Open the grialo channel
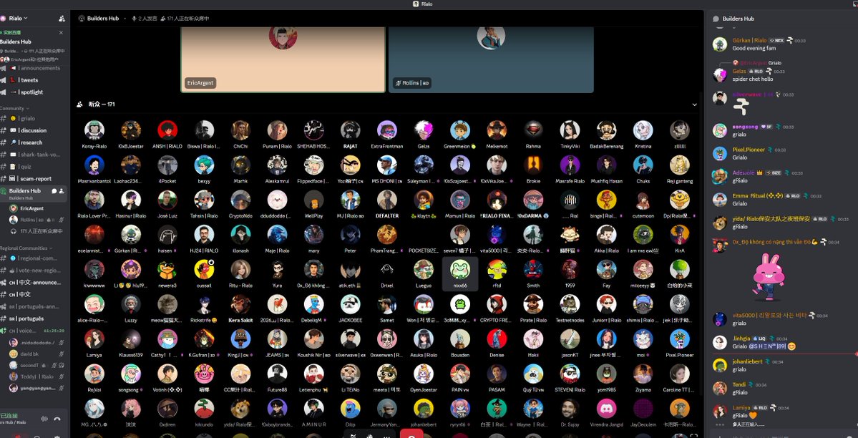The height and width of the screenshot is (438, 858). coord(34,118)
